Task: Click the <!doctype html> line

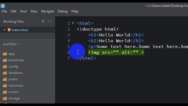Action: click(x=98, y=29)
